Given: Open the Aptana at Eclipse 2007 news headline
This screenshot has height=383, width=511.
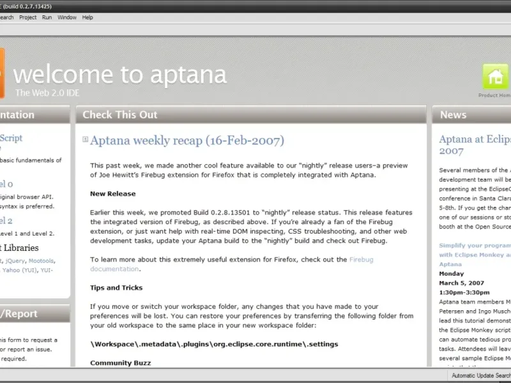Looking at the screenshot, I should point(475,145).
